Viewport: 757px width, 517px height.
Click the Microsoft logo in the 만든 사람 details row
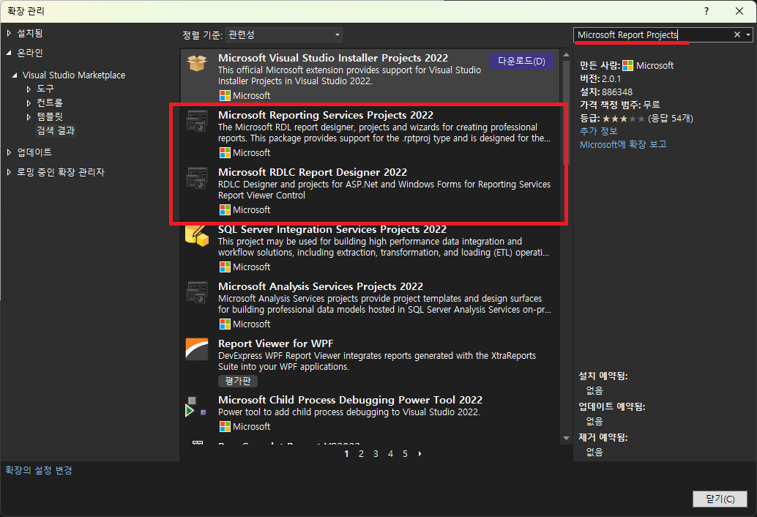click(627, 66)
